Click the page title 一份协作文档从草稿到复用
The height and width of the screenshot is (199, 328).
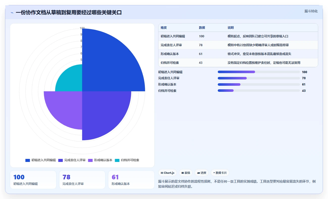click(69, 12)
